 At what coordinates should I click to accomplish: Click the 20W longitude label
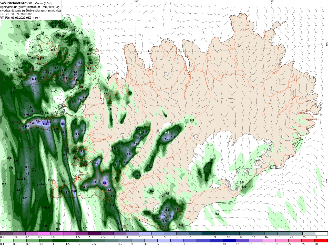[137, 1]
